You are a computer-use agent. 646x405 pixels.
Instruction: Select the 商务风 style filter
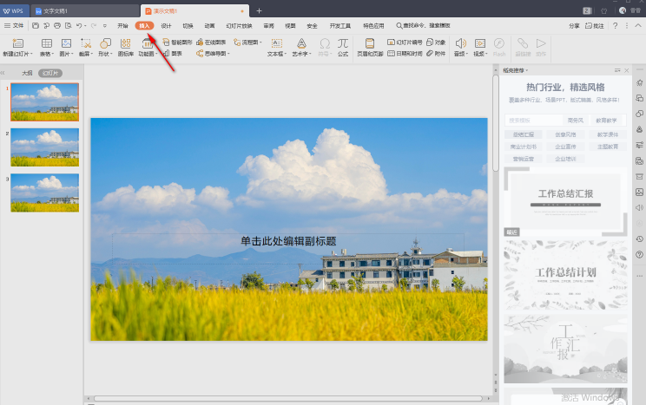tap(576, 121)
